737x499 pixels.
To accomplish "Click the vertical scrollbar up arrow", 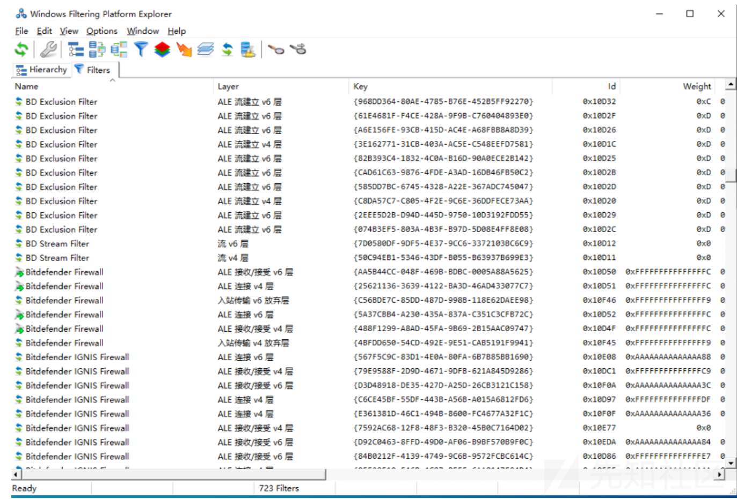I will (x=731, y=85).
